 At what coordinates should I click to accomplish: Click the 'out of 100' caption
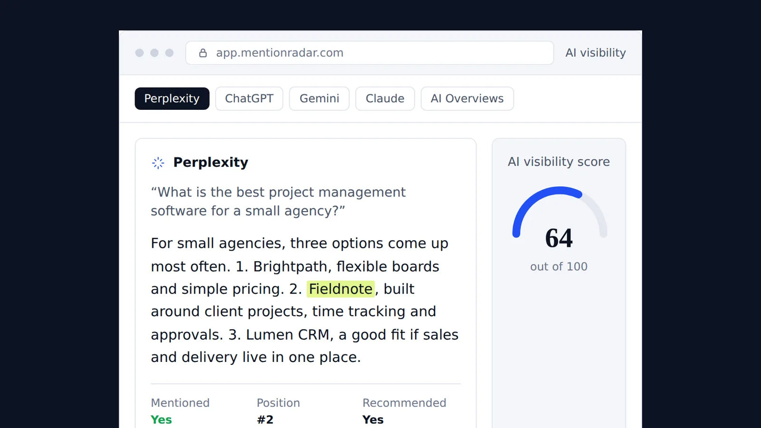tap(559, 267)
